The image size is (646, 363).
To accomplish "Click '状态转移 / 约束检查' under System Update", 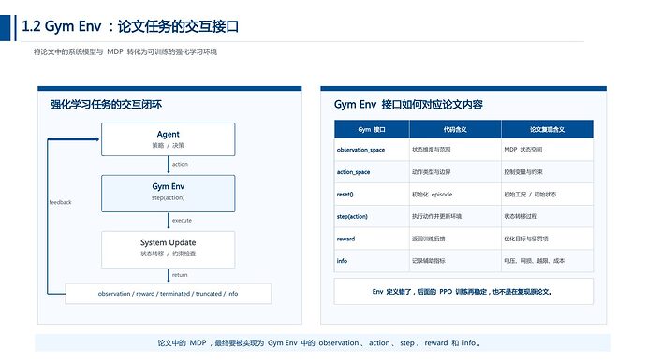I will click(169, 254).
